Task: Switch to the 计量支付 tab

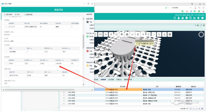Action: pos(119,80)
